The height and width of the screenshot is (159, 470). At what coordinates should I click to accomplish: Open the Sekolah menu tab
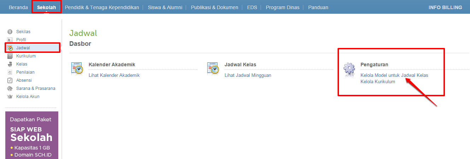point(46,7)
